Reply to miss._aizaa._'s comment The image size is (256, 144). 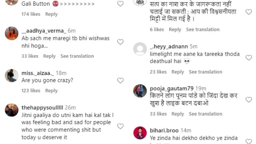pyautogui.click(x=51, y=91)
